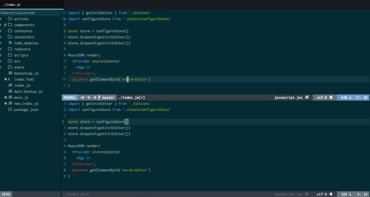Click the folder icon next to reducers

click(x=10, y=49)
